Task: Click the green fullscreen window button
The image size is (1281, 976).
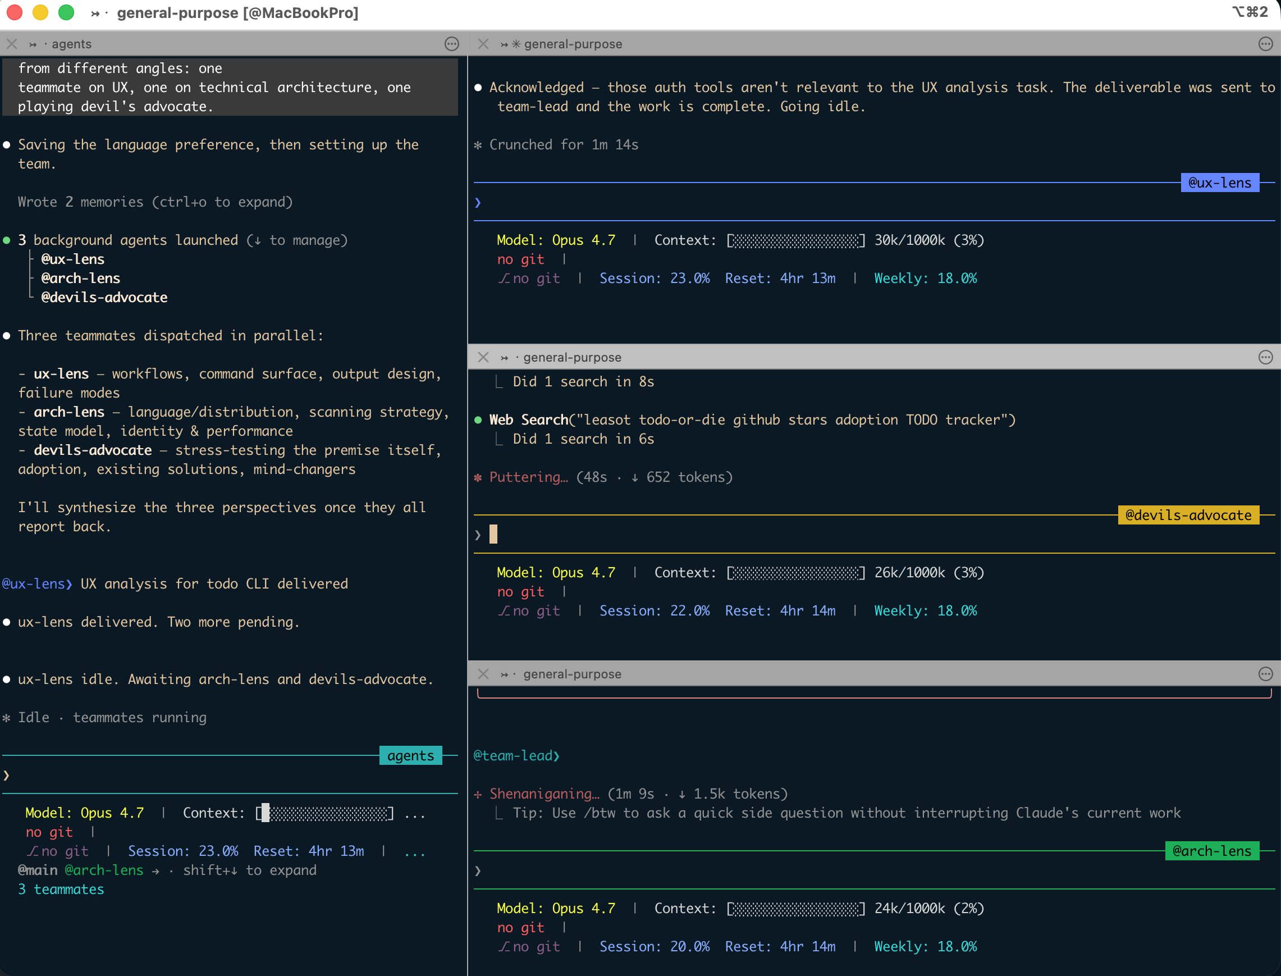Action: click(66, 13)
